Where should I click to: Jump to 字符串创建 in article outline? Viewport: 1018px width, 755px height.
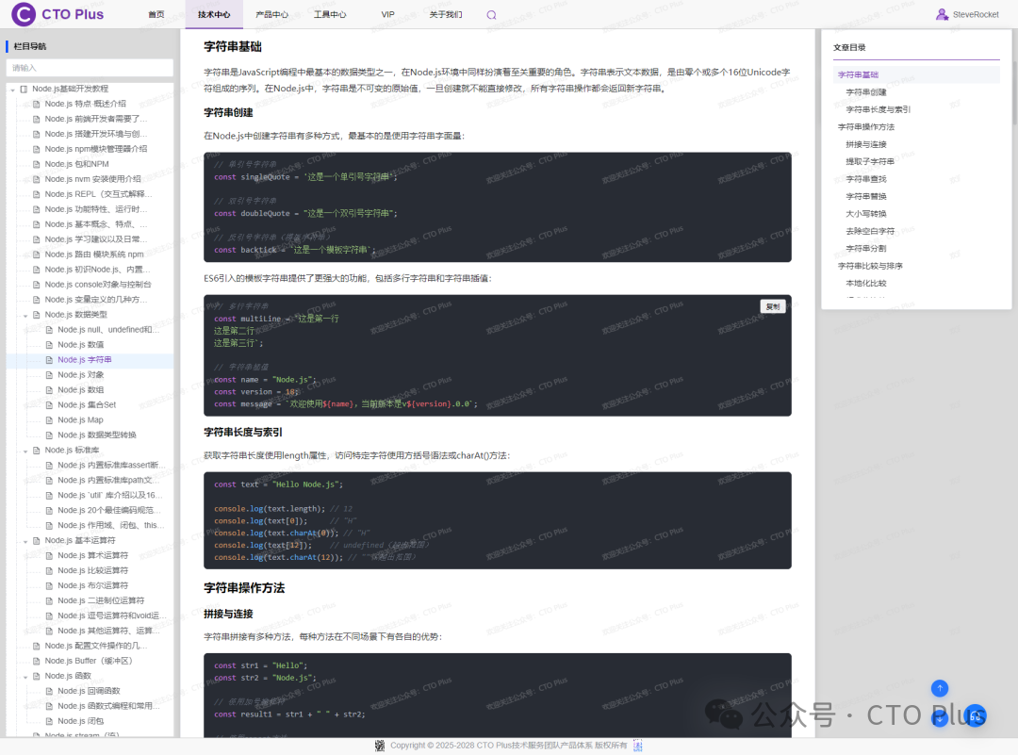(x=866, y=92)
